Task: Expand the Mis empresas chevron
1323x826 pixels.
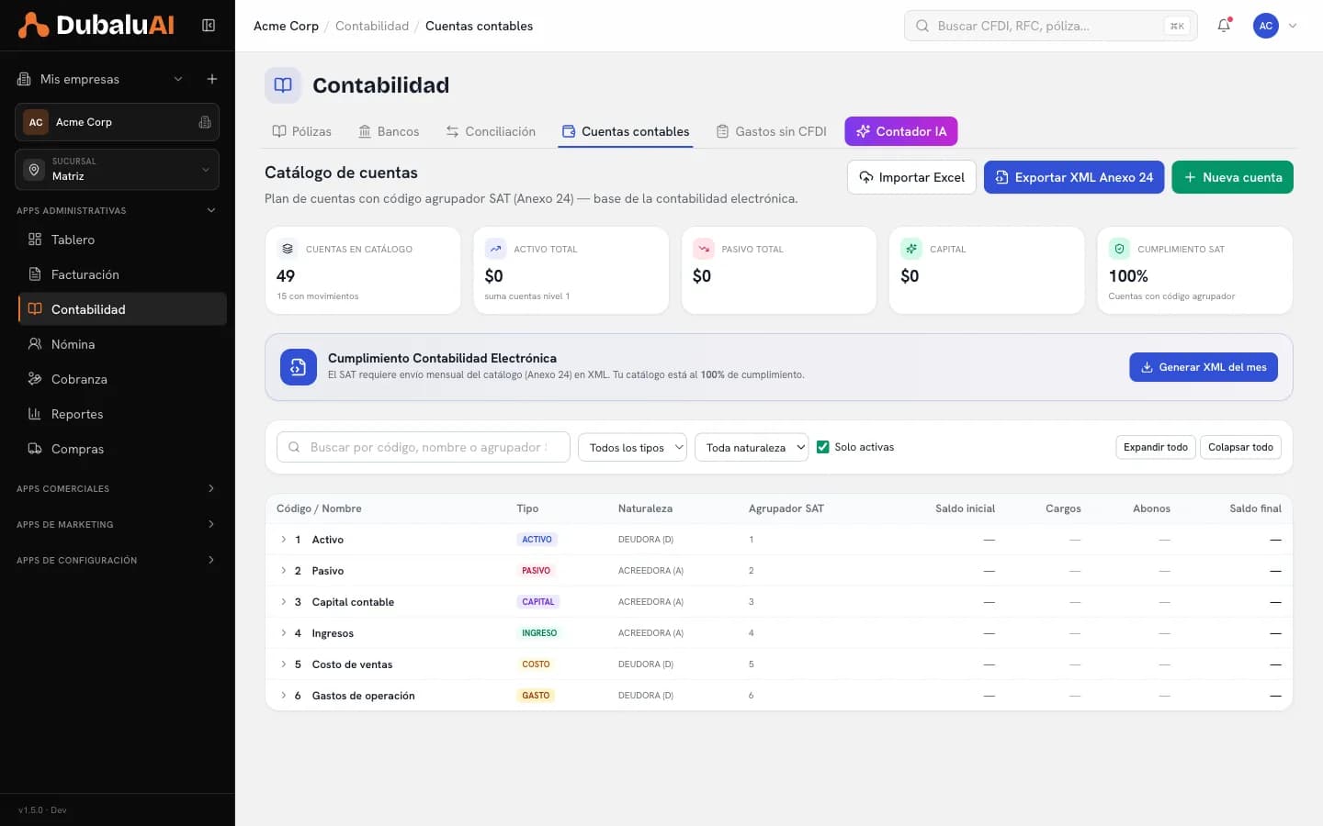Action: pyautogui.click(x=178, y=79)
